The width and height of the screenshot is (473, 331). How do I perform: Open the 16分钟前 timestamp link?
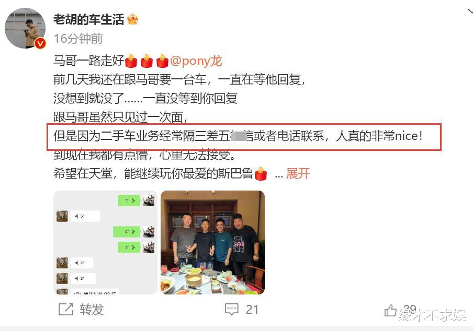78,39
